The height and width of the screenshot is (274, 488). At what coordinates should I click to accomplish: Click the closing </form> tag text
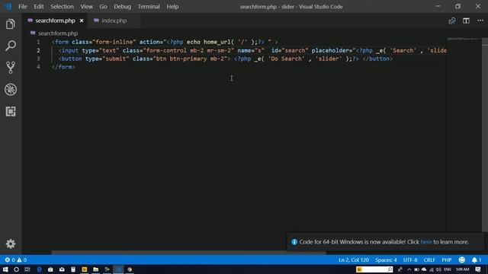(63, 67)
